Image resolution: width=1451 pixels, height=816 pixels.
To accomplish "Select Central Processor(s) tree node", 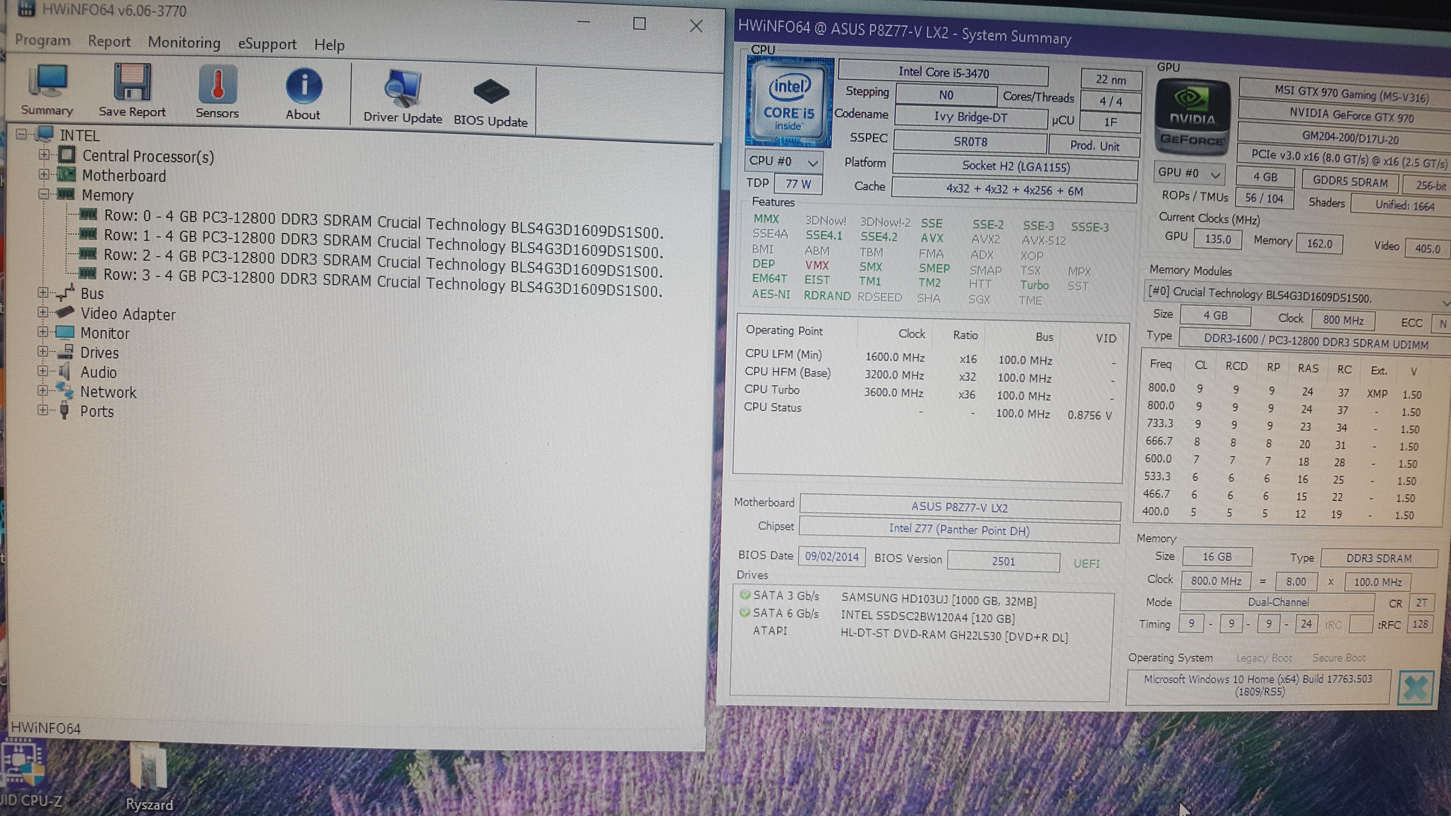I will (x=148, y=156).
